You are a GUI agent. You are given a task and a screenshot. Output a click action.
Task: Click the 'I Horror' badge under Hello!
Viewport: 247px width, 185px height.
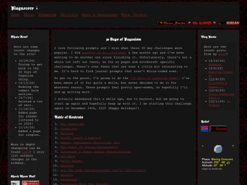pos(218,129)
